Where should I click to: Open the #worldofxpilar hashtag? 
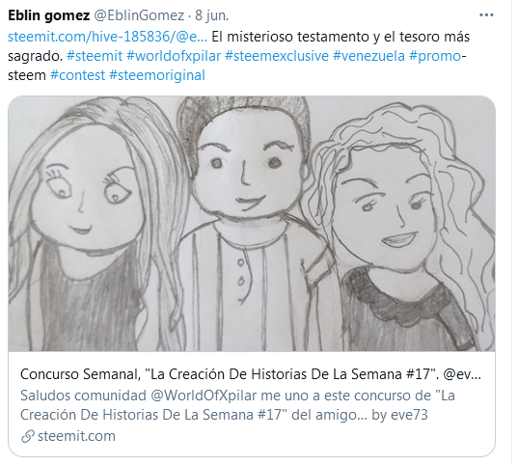[x=174, y=56]
